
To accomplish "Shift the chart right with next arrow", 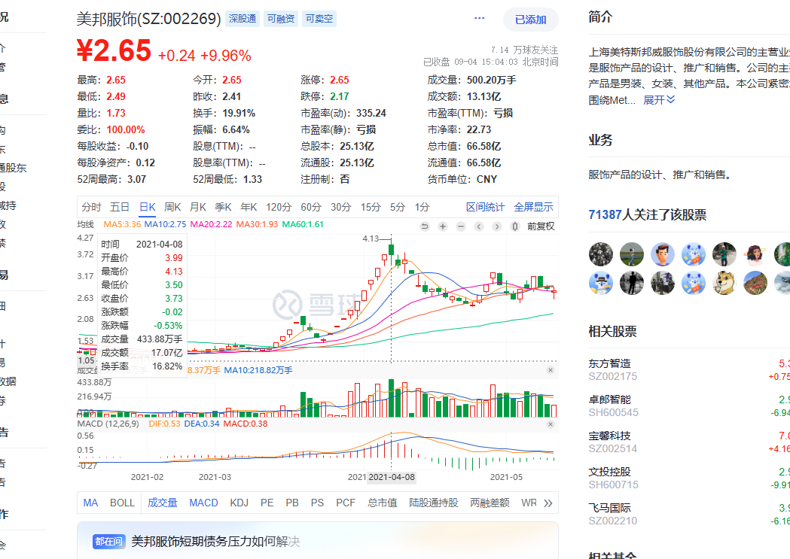I will [x=497, y=226].
